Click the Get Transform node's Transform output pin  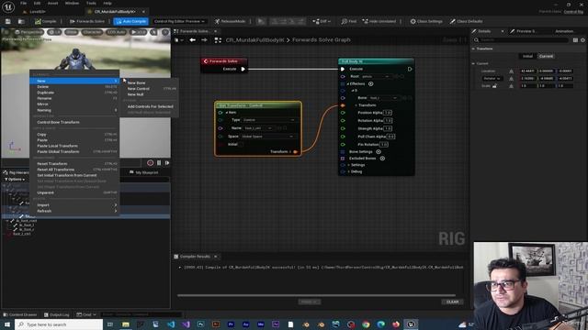[x=295, y=151]
